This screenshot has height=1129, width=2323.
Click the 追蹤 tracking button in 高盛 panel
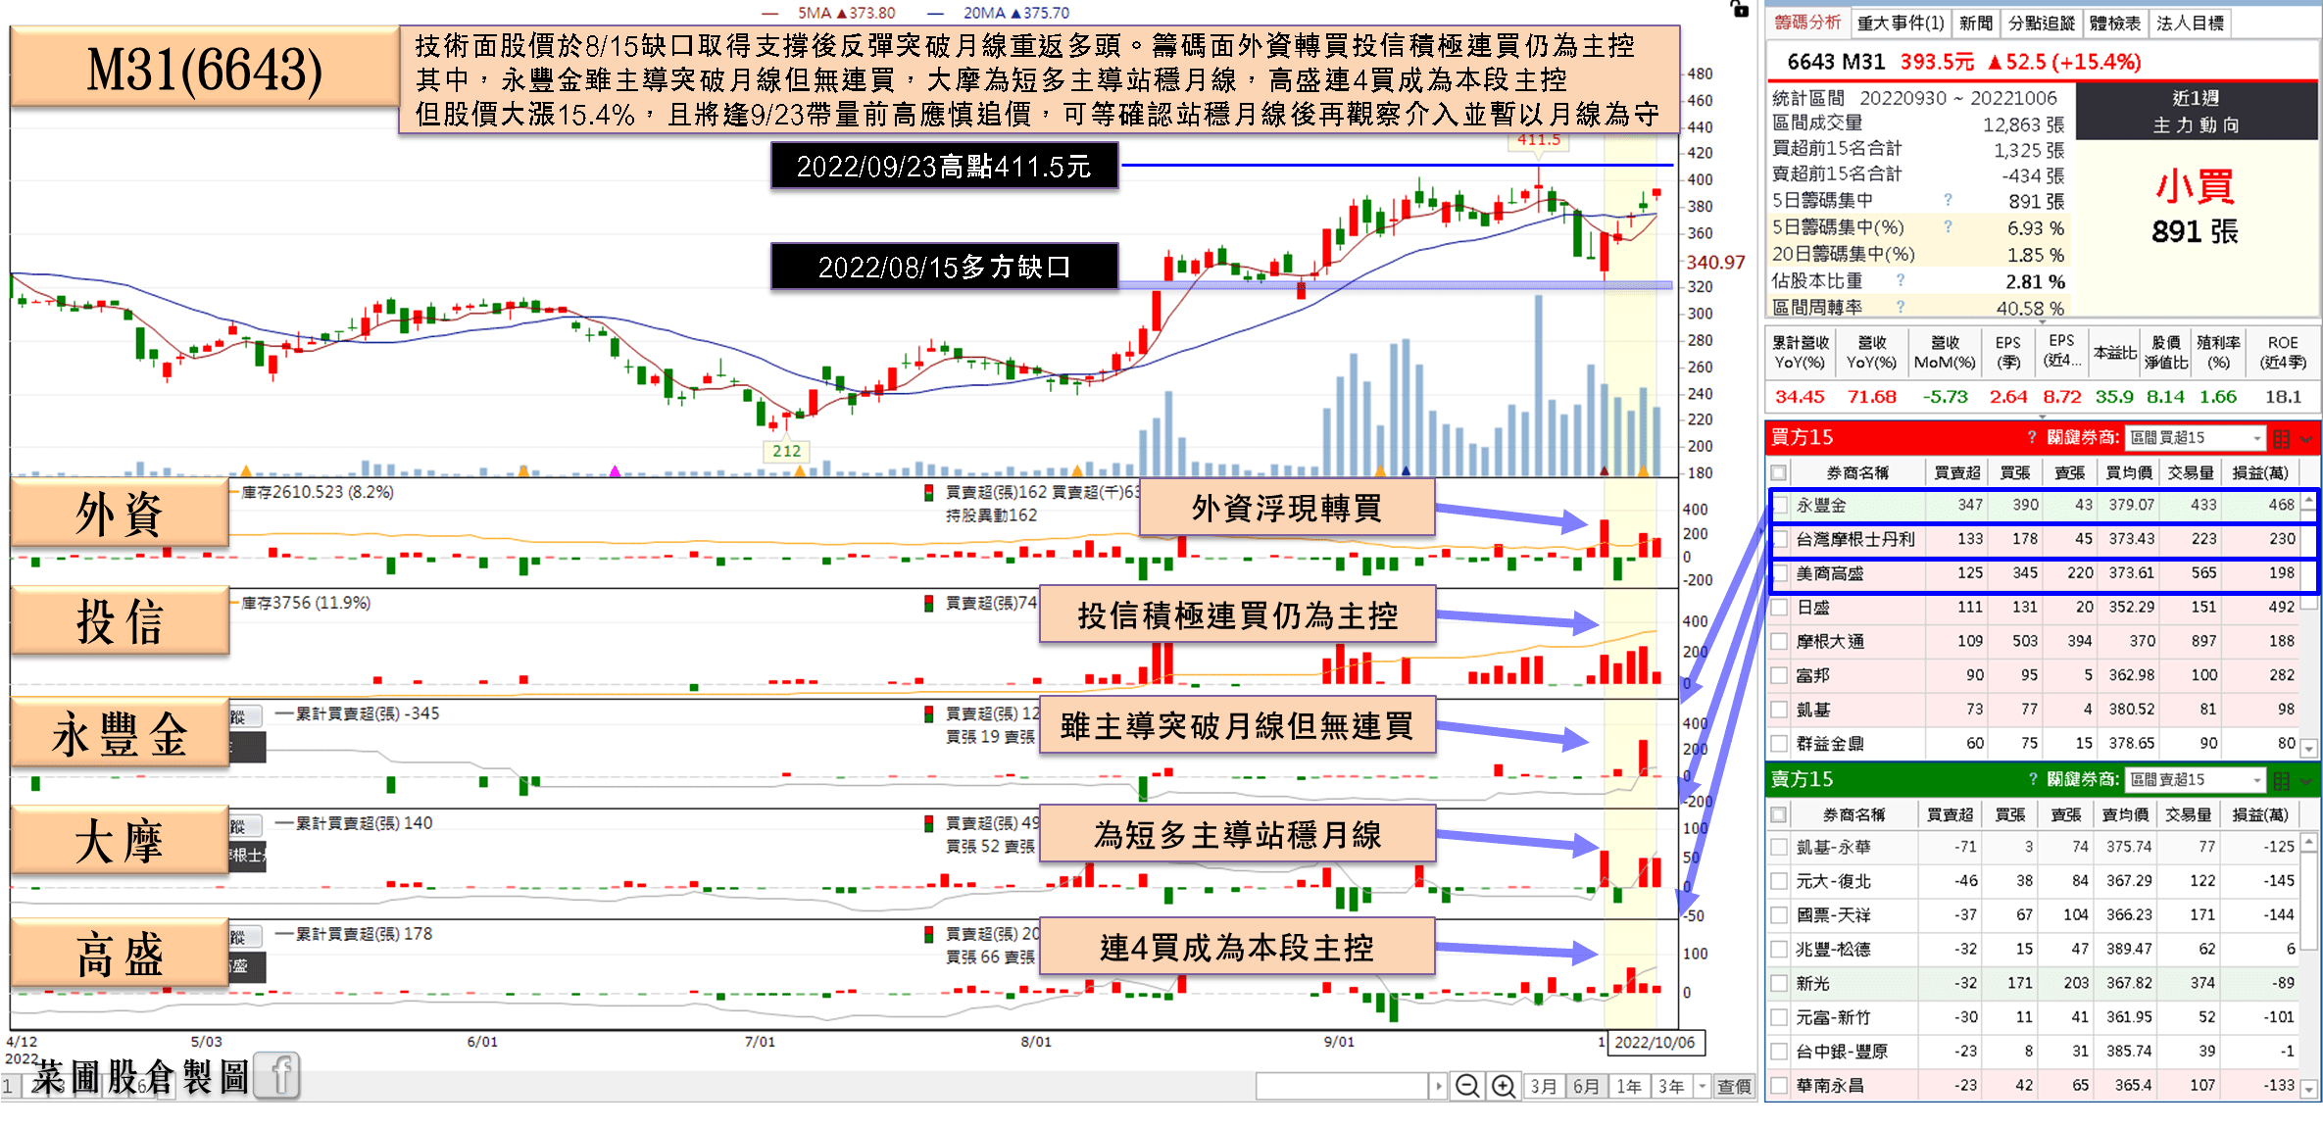[x=245, y=937]
